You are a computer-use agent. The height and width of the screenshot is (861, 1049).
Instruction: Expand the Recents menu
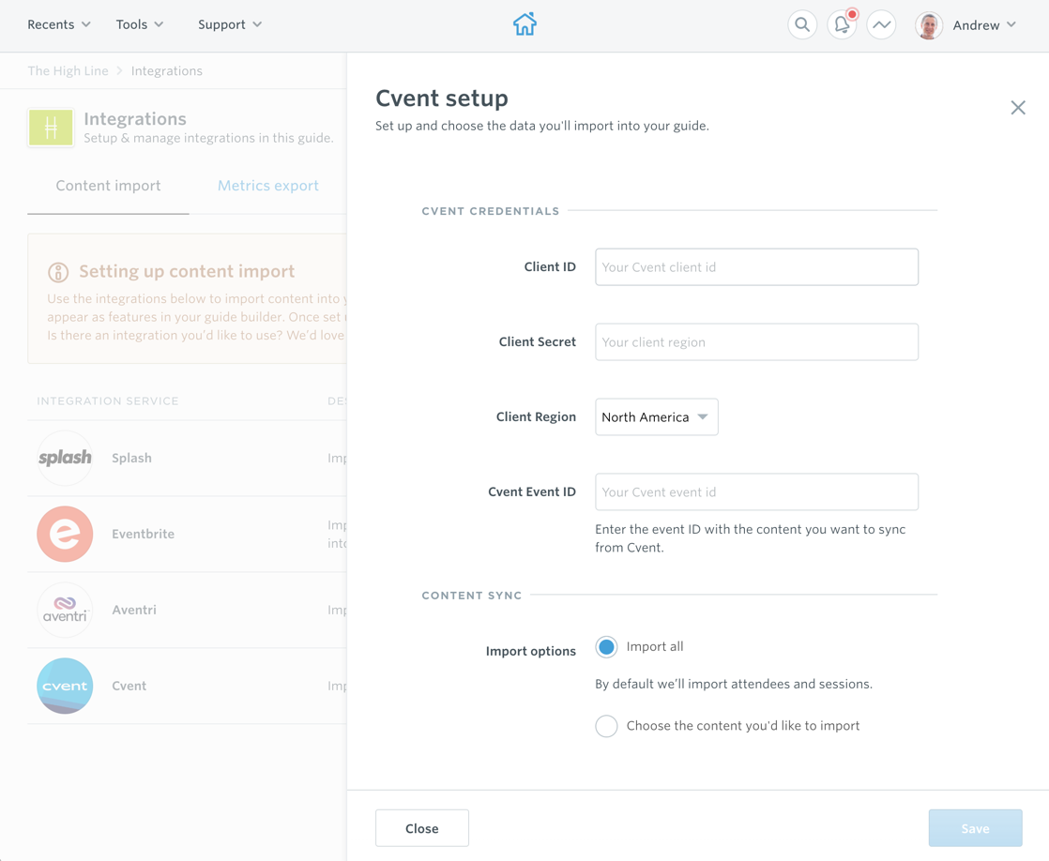pyautogui.click(x=59, y=24)
